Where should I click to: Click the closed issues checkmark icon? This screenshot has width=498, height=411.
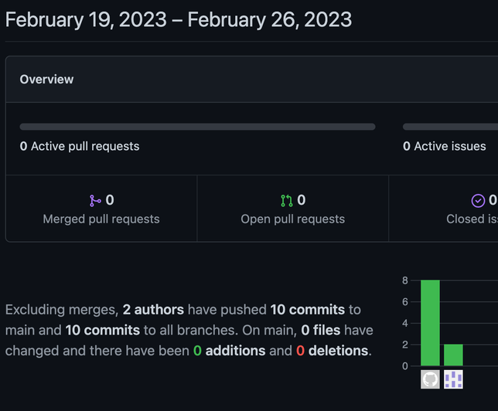click(478, 201)
